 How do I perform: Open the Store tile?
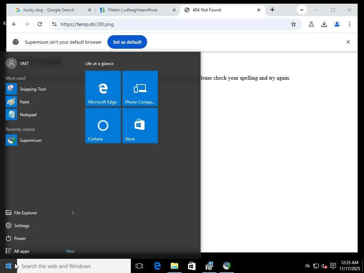tap(140, 125)
